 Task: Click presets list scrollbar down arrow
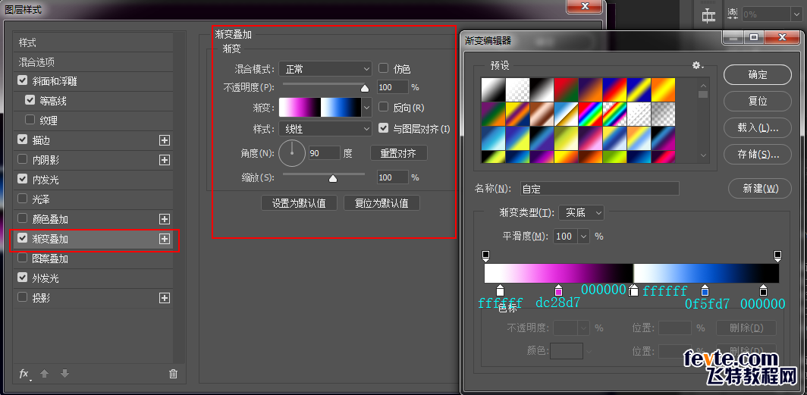tap(703, 155)
